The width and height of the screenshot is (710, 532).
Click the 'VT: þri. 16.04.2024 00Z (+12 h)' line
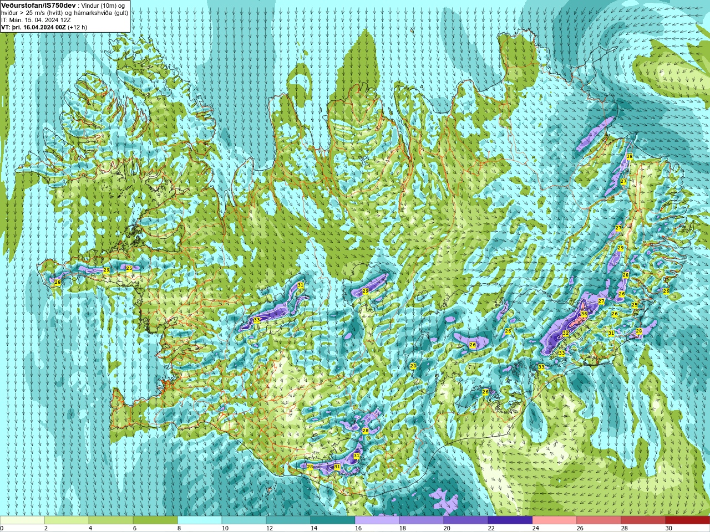click(44, 27)
